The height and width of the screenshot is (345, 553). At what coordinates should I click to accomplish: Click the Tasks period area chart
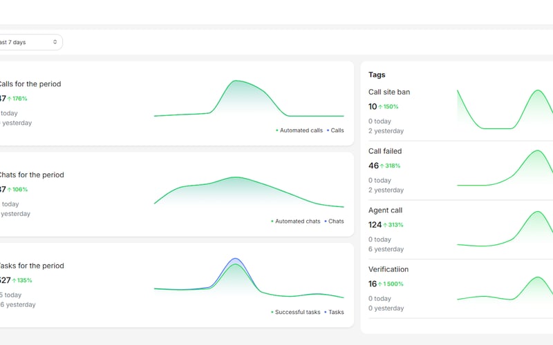[x=249, y=278]
